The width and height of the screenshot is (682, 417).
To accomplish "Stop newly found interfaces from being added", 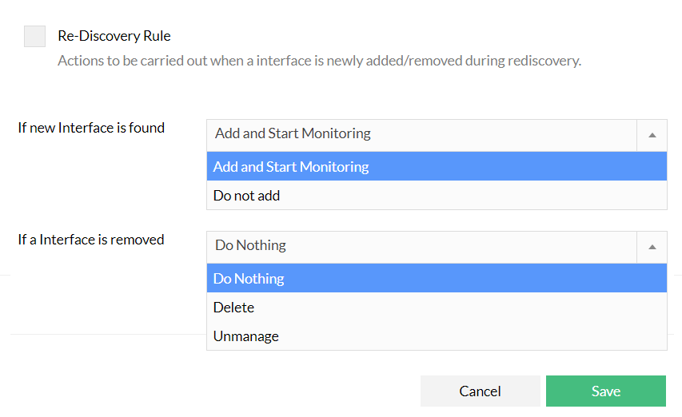I will click(x=246, y=196).
